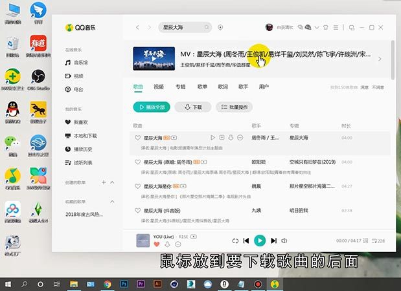Open the main menu hamburger icon

tap(336, 27)
